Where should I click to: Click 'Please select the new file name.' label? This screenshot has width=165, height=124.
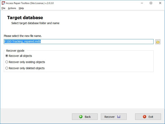tap(23, 36)
